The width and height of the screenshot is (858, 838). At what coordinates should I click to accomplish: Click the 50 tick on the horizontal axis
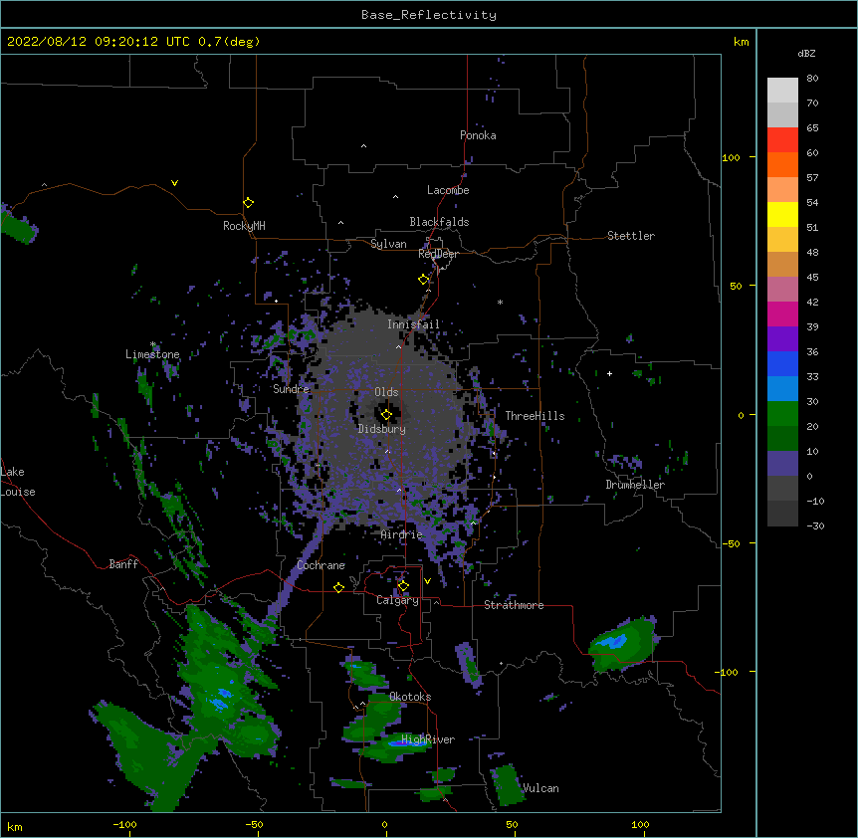[x=512, y=824]
